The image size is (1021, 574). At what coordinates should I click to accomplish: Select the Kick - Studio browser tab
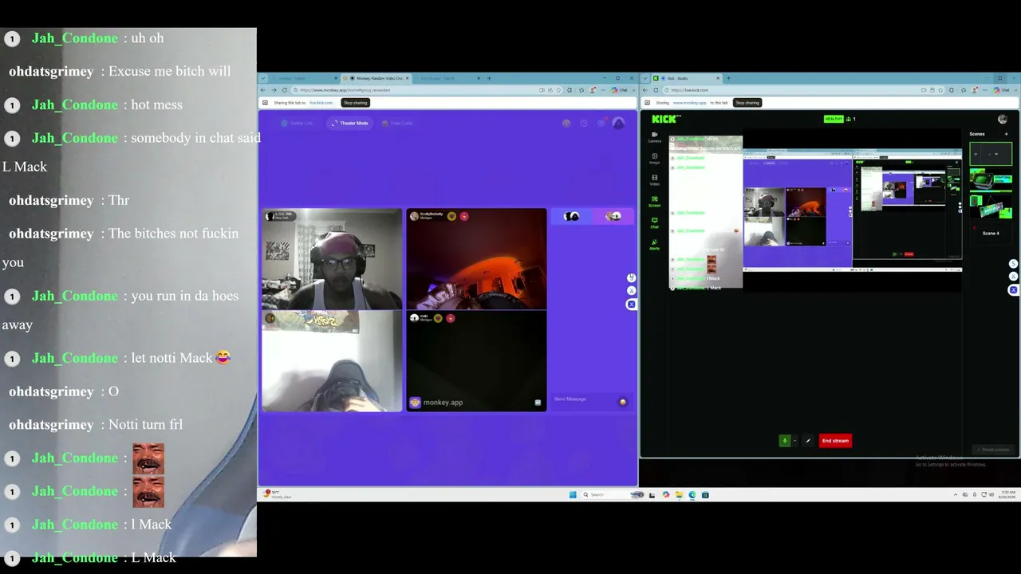pos(686,78)
